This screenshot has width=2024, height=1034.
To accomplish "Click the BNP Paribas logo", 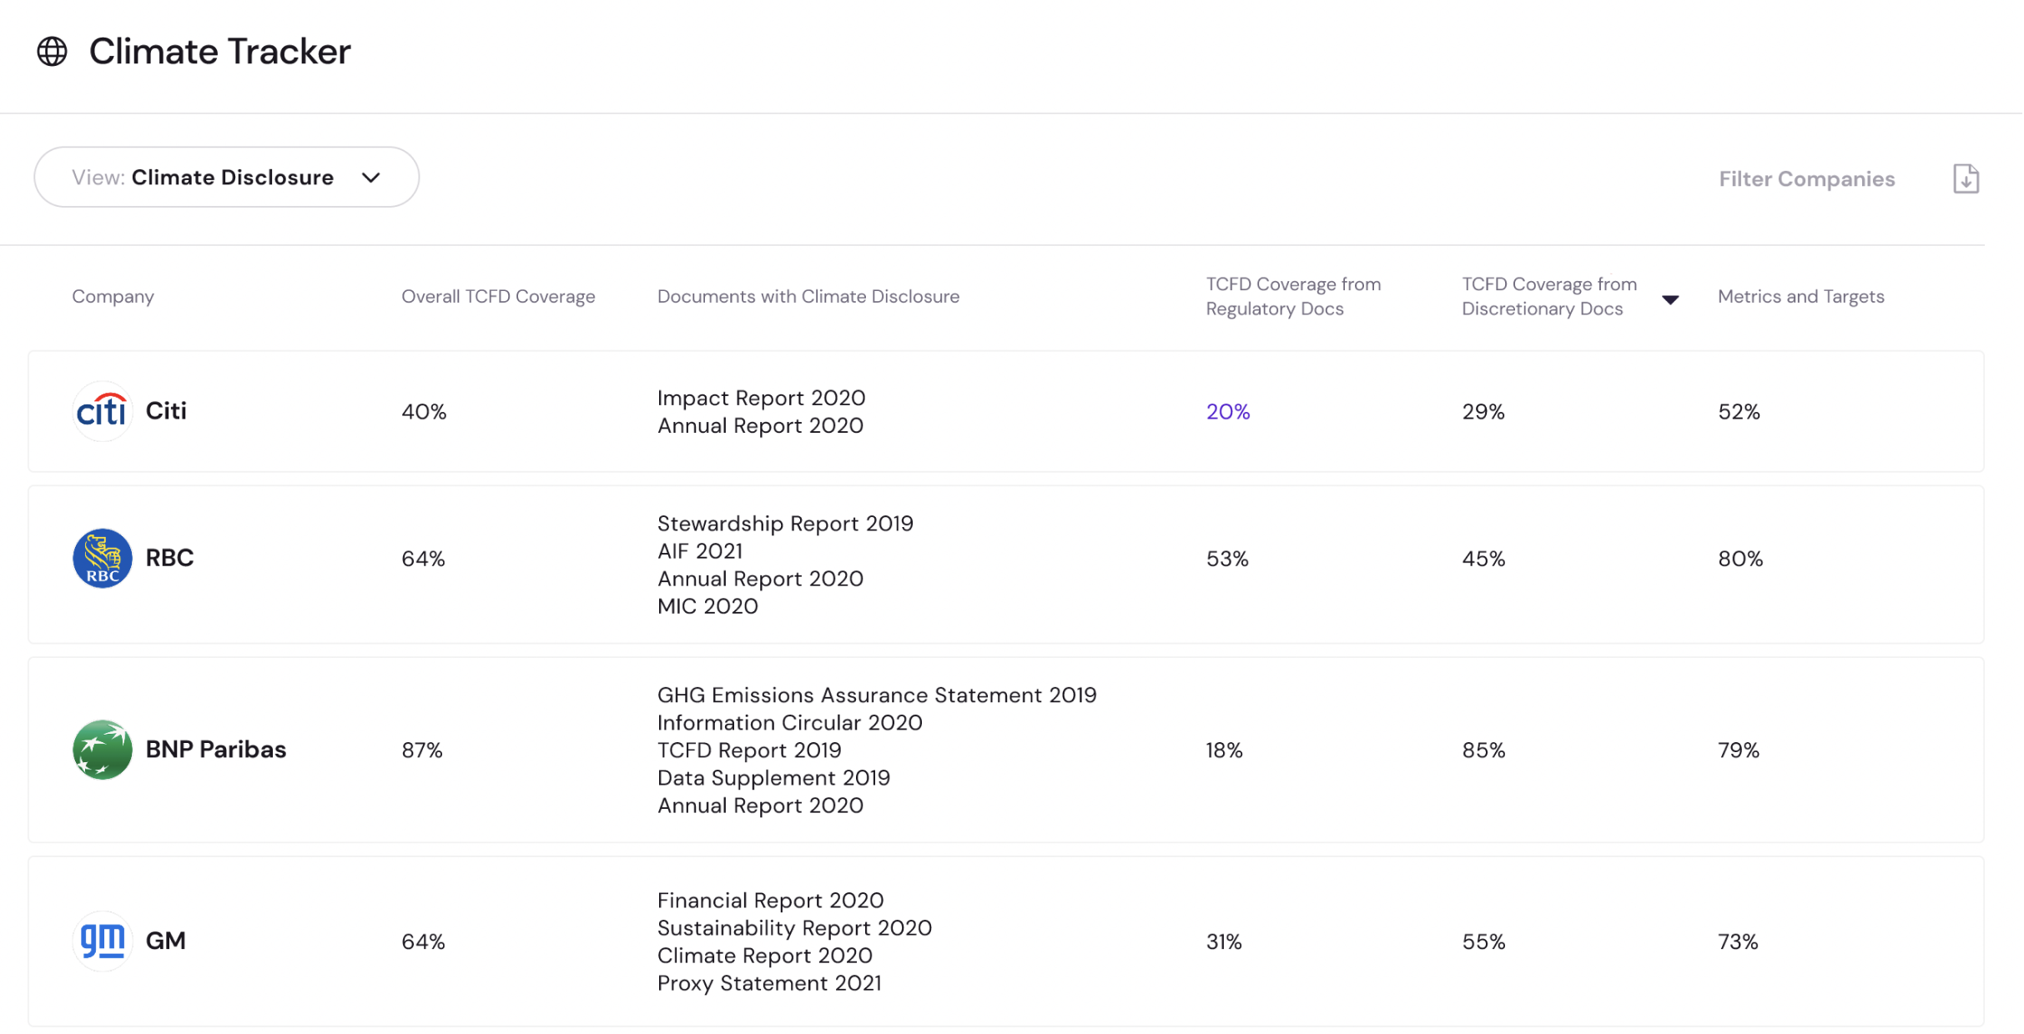I will click(x=102, y=750).
